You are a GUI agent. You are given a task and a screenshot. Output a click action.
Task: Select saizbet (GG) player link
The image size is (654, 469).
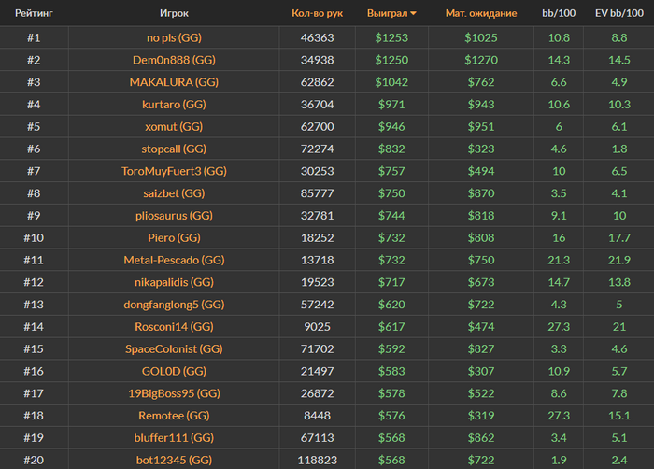point(174,193)
